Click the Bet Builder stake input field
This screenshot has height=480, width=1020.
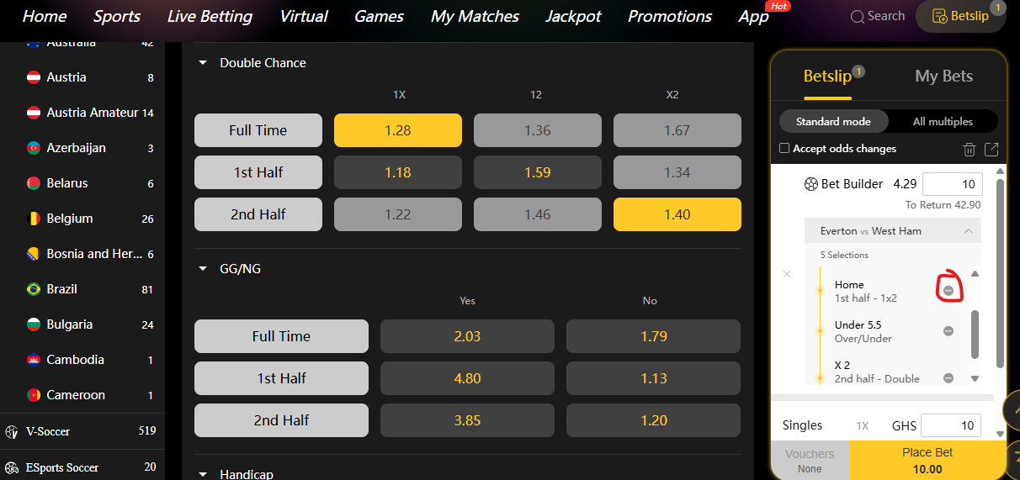tap(952, 184)
